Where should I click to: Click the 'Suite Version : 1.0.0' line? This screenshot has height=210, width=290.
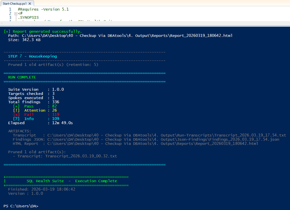[36, 89]
